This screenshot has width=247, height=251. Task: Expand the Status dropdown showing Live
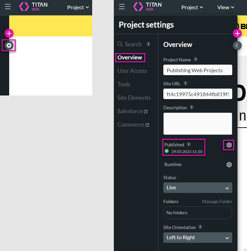pyautogui.click(x=198, y=188)
